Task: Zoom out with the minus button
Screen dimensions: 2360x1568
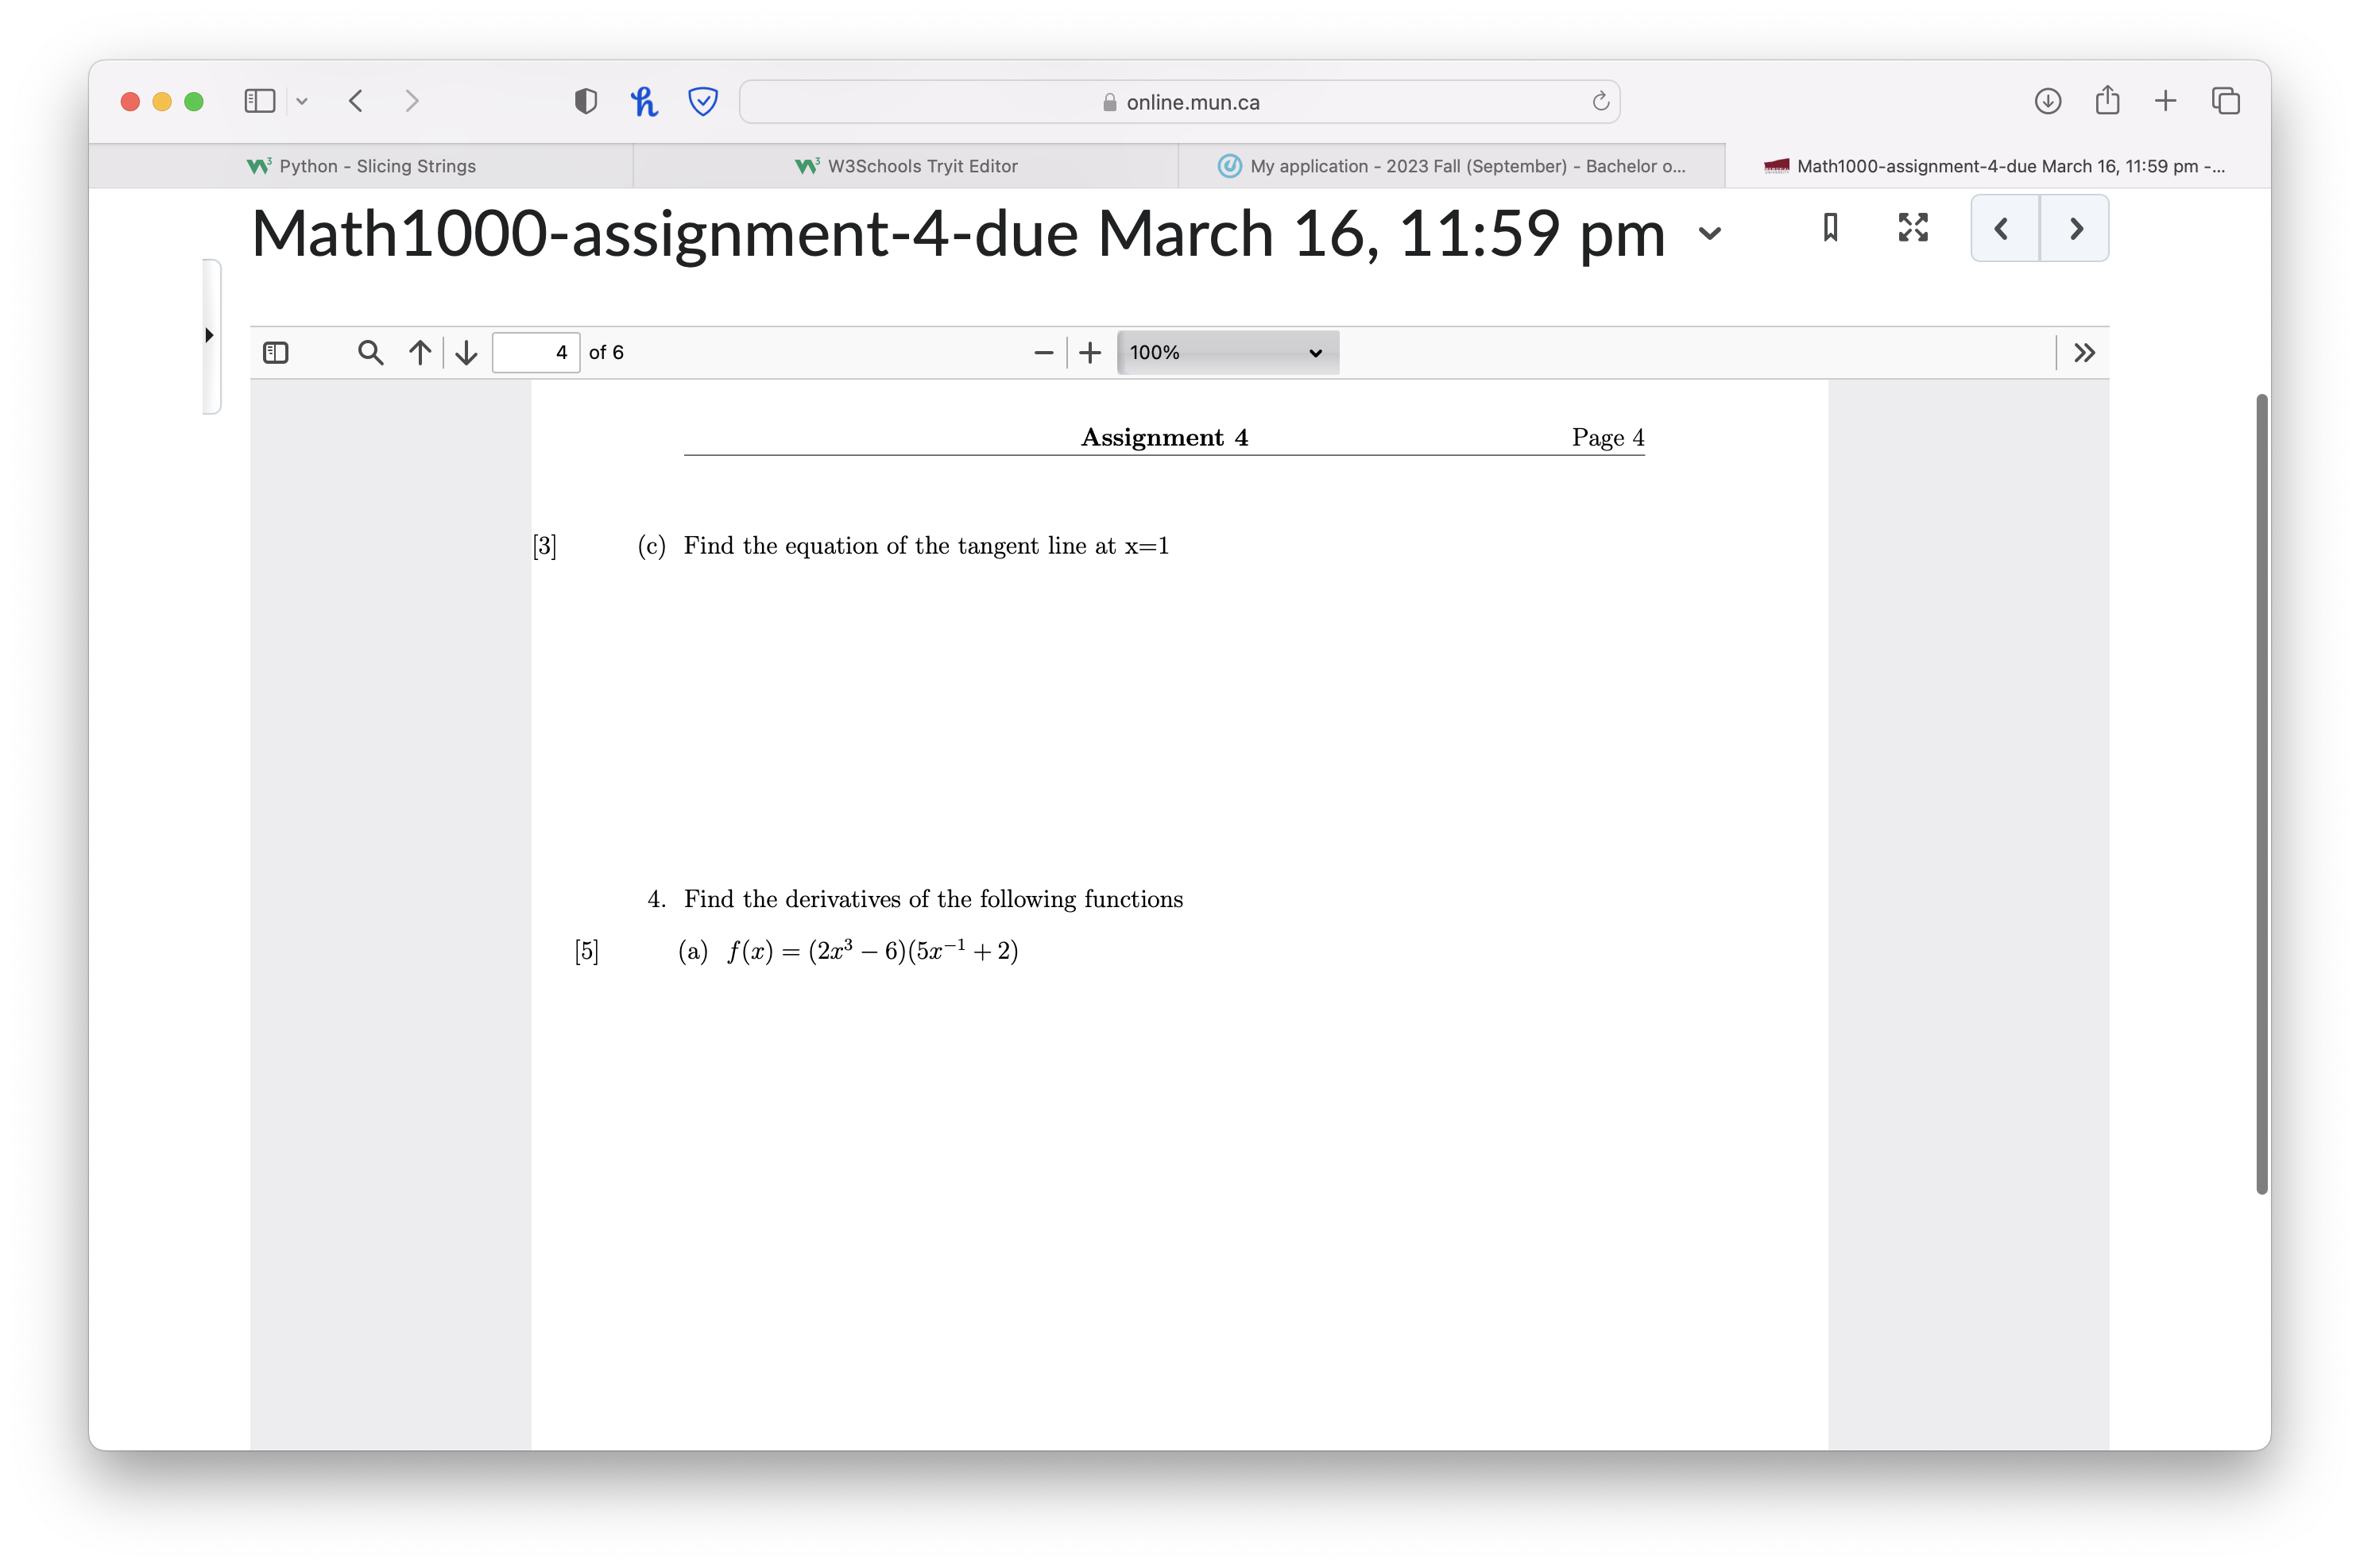Action: click(x=1043, y=352)
